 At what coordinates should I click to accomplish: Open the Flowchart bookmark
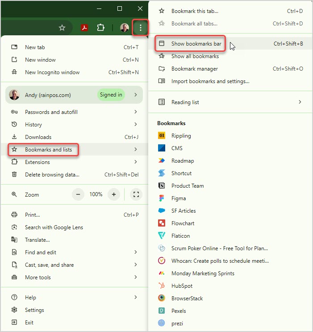coord(230,223)
